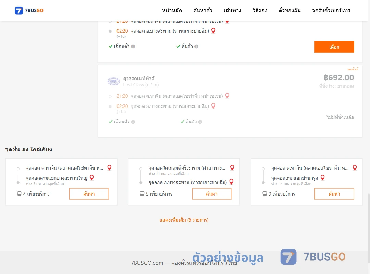This screenshot has width=370, height=274.
Task: Click the ห่าง 11 กม. จากจุดที่เลือก text
Action: pos(169,174)
